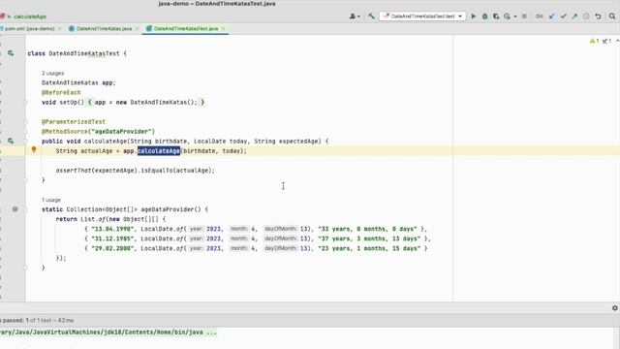Click the gutter icon beside ageDataProvider method
This screenshot has height=349, width=620.
point(15,209)
